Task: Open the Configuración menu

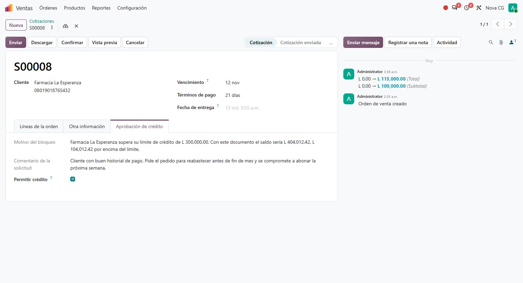Action: 132,8
